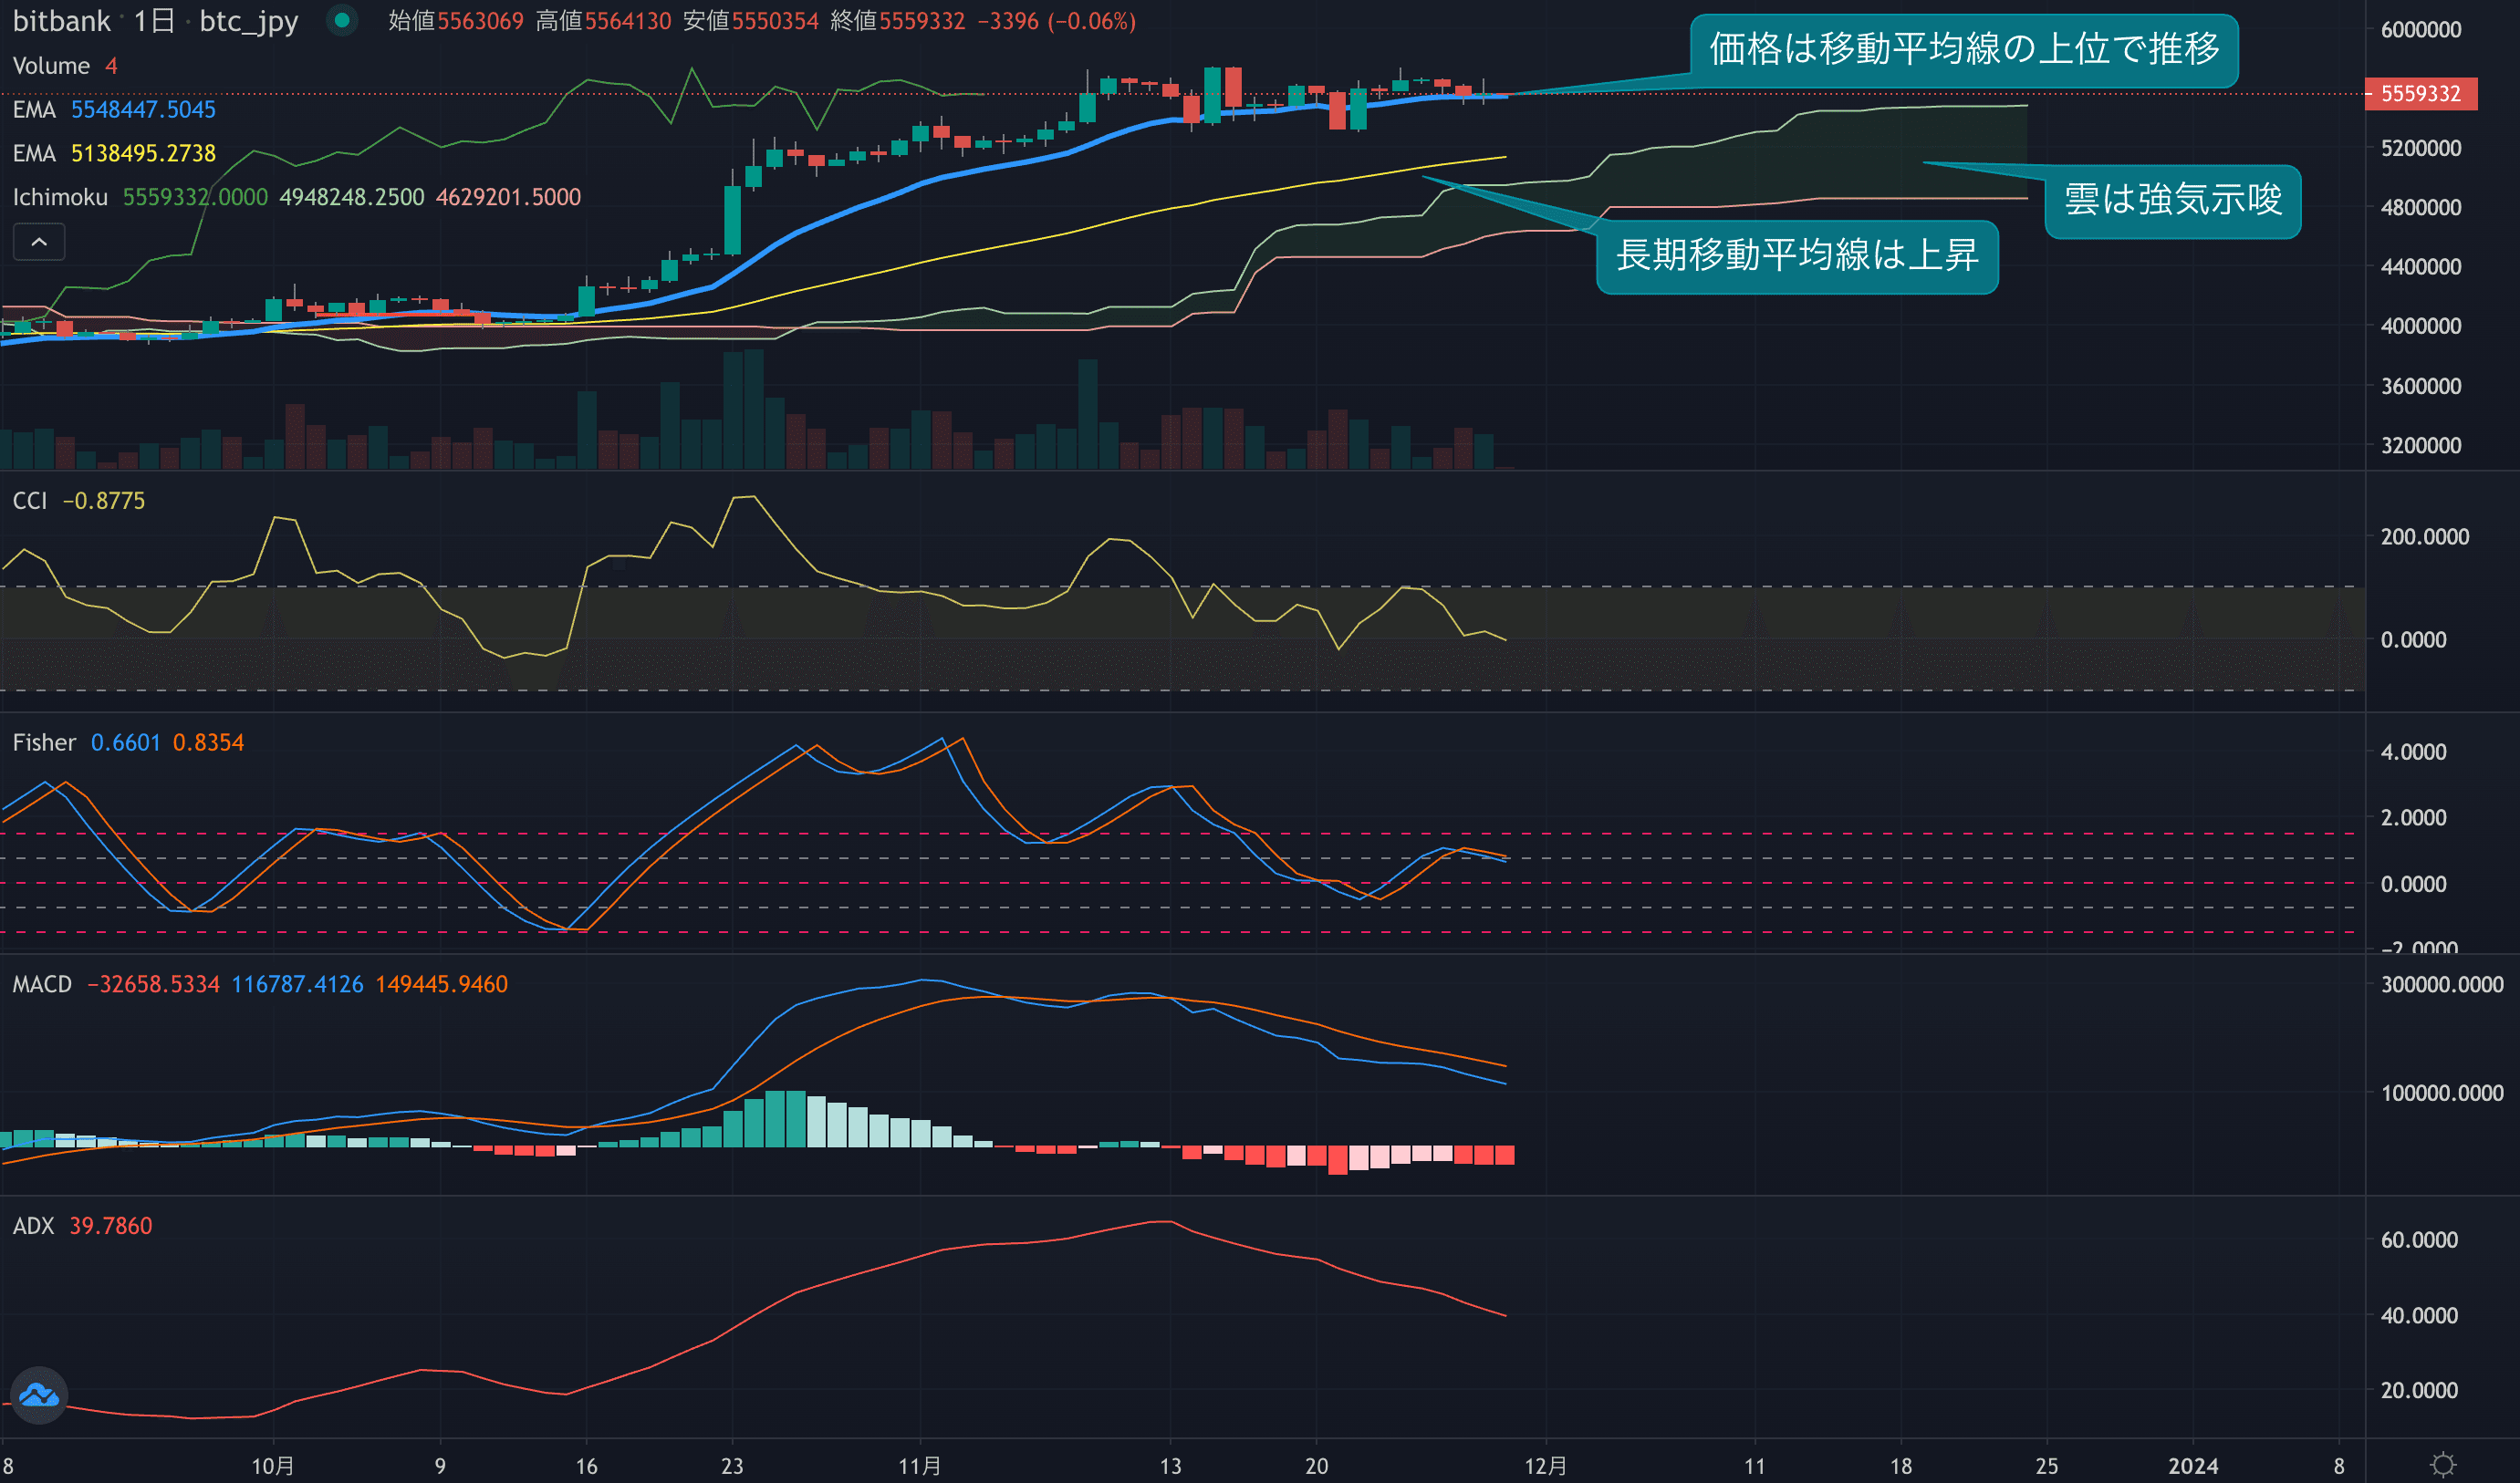Click the btc_jpy symbol name
The width and height of the screenshot is (2520, 1483).
click(x=248, y=21)
